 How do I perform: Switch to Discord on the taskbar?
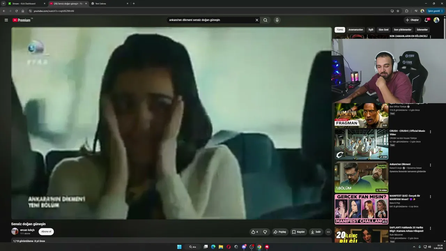244,247
